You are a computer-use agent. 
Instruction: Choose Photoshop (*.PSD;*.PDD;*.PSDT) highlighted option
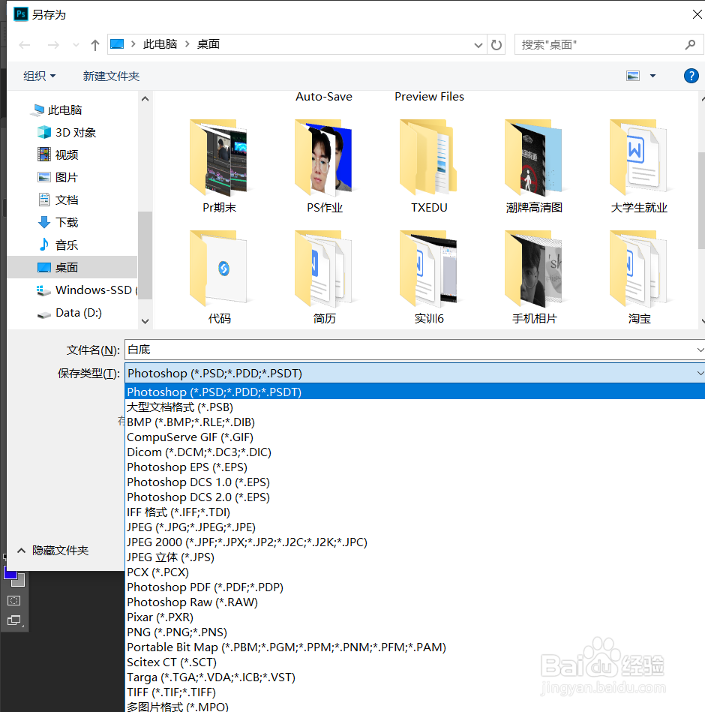[x=415, y=392]
